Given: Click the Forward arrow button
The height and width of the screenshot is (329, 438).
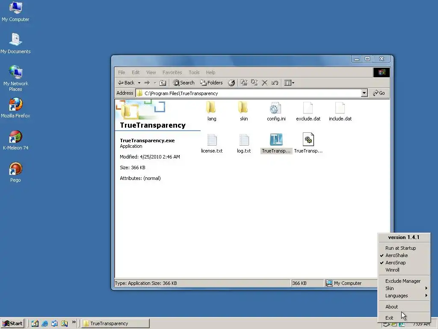Looking at the screenshot, I should (x=147, y=83).
